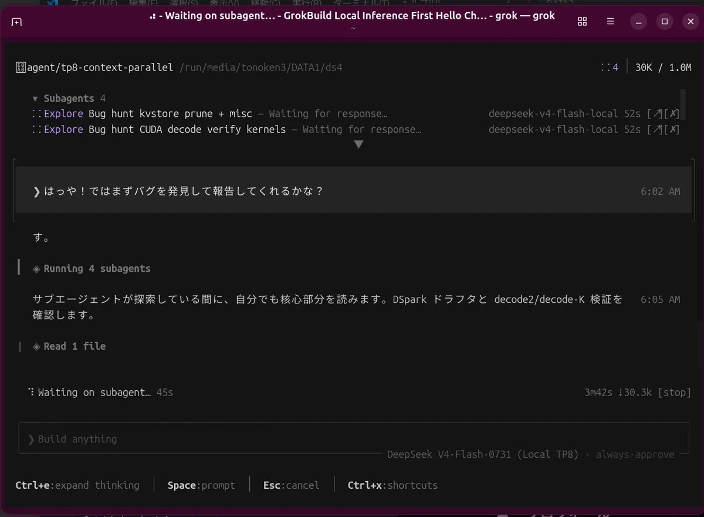Viewport: 704px width, 517px height.
Task: Click the Space prompt shortcut hint
Action: 201,485
